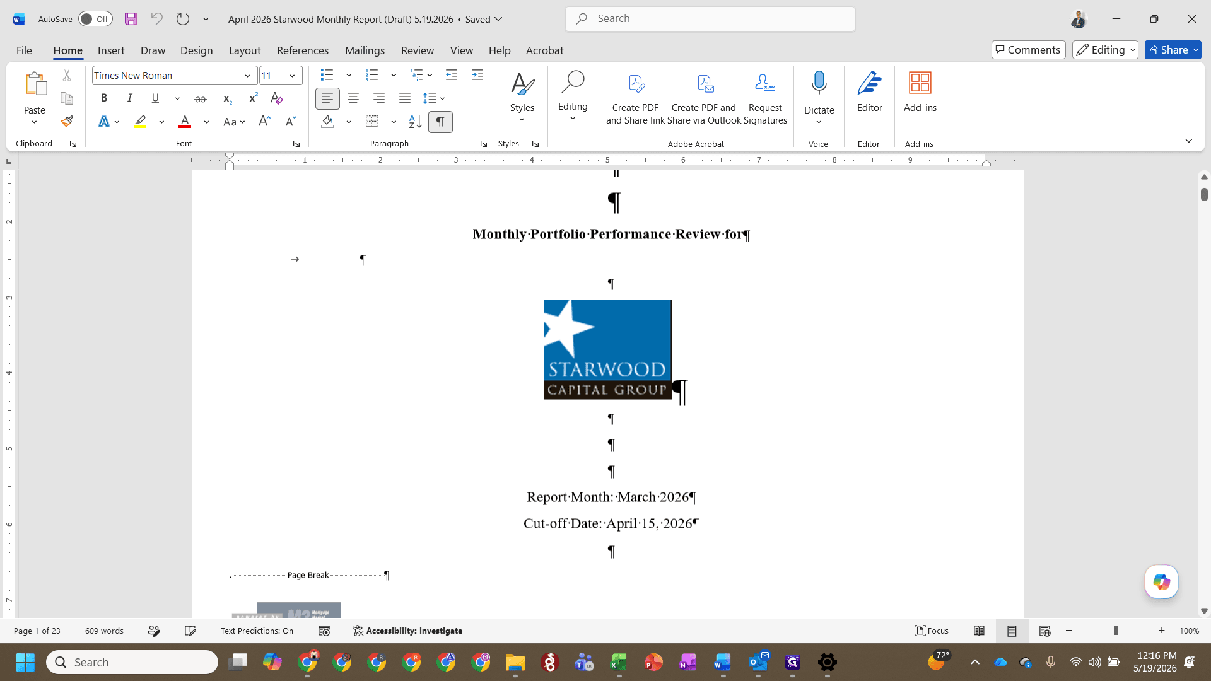
Task: Open the Editing mode dropdown
Action: point(1104,50)
